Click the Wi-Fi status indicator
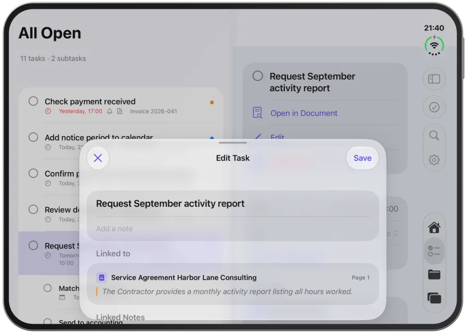This screenshot has height=333, width=467. pos(434,46)
